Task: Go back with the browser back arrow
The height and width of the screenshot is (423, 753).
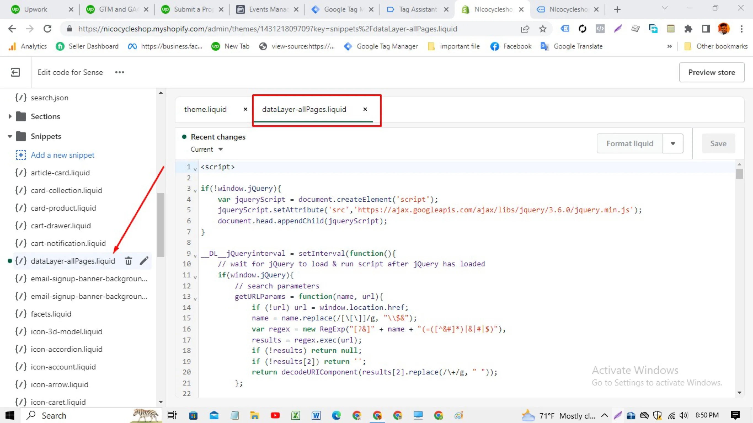Action: click(x=12, y=29)
